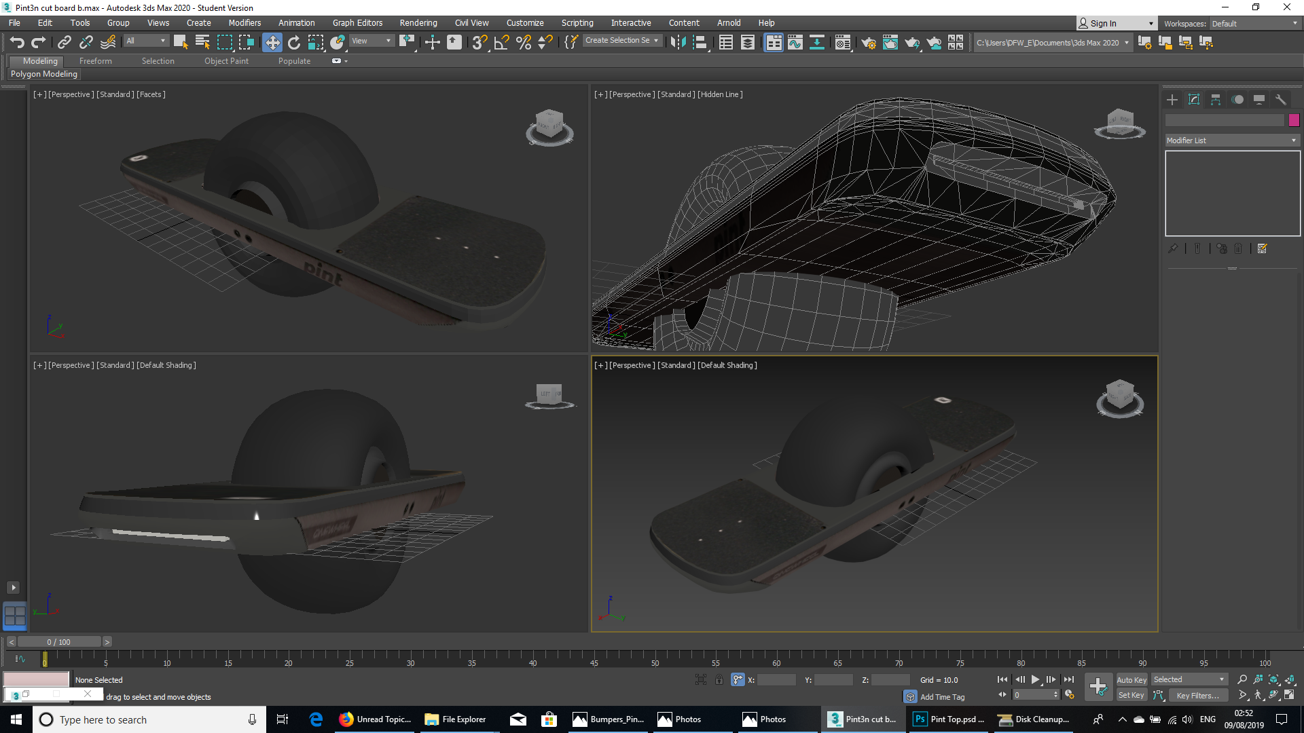Select the Move transform tool

[272, 43]
